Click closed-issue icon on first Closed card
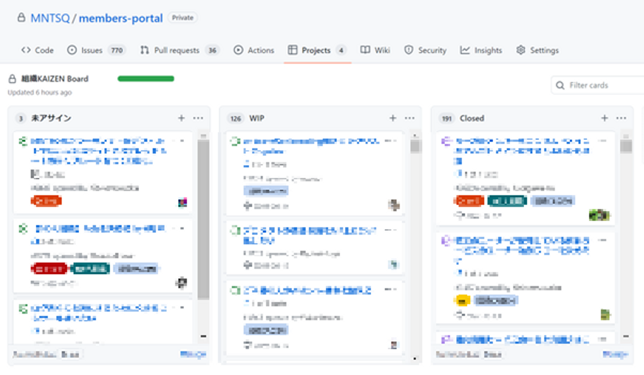This screenshot has width=644, height=375. (x=446, y=142)
